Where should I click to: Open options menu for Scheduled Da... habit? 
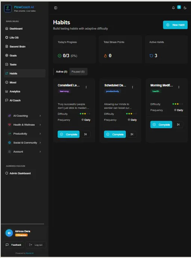click(132, 87)
